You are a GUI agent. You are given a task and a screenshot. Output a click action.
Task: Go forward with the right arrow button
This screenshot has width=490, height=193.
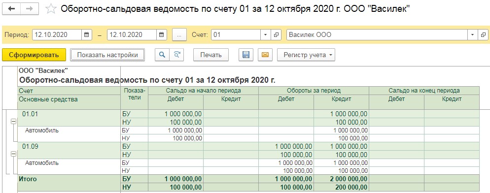click(x=30, y=9)
